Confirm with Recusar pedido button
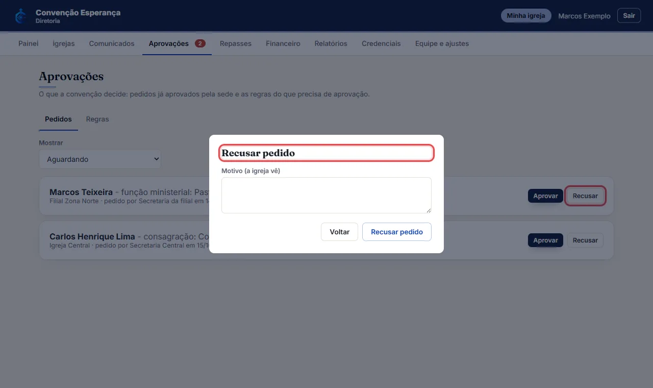This screenshot has height=388, width=653. [397, 232]
